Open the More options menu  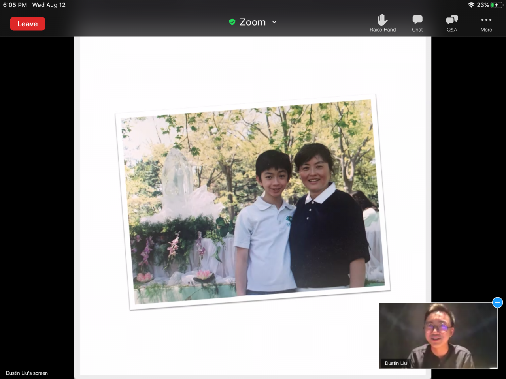pyautogui.click(x=486, y=23)
